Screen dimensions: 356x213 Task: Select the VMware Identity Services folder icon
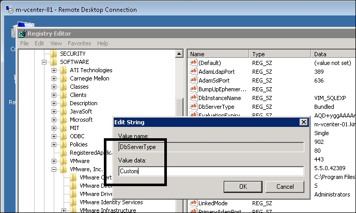tap(73, 202)
